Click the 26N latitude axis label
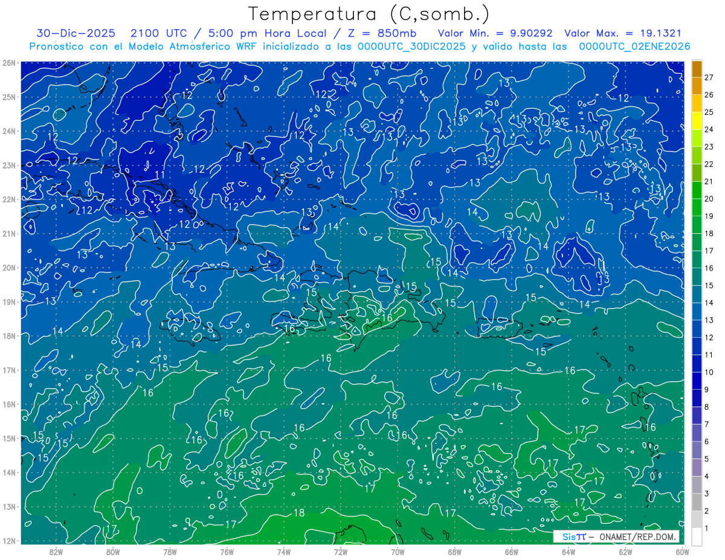Viewport: 725px width, 560px height. tap(8, 63)
